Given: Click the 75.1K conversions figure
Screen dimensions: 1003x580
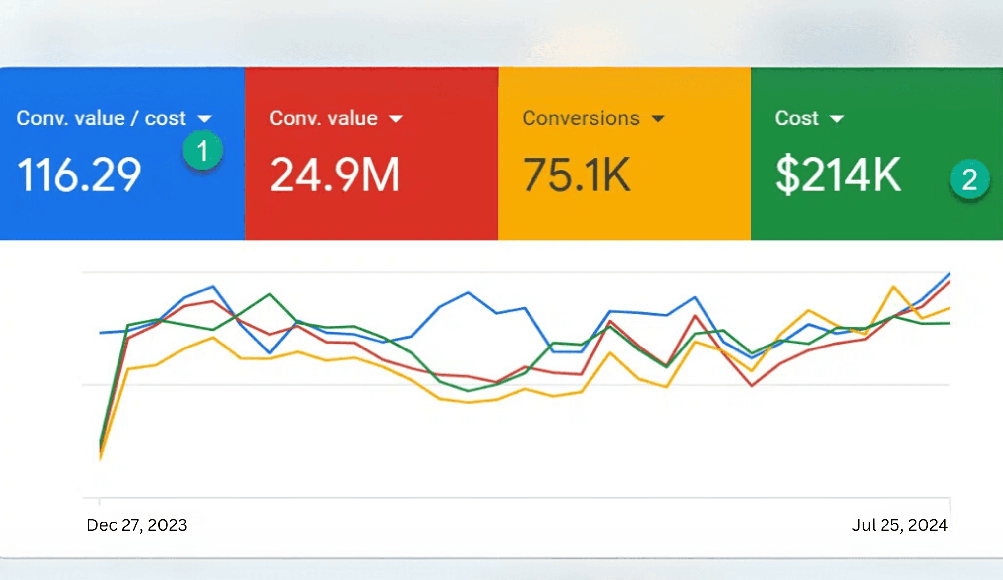Looking at the screenshot, I should point(578,174).
